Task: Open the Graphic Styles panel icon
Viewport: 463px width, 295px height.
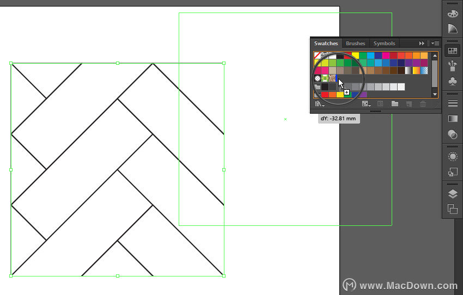Action: [x=452, y=171]
